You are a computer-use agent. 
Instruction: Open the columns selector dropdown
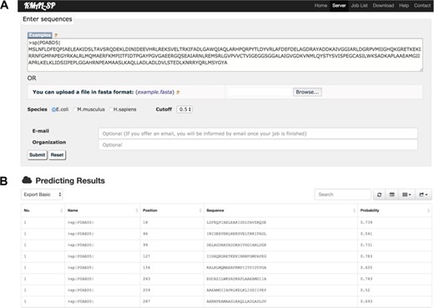(406, 194)
